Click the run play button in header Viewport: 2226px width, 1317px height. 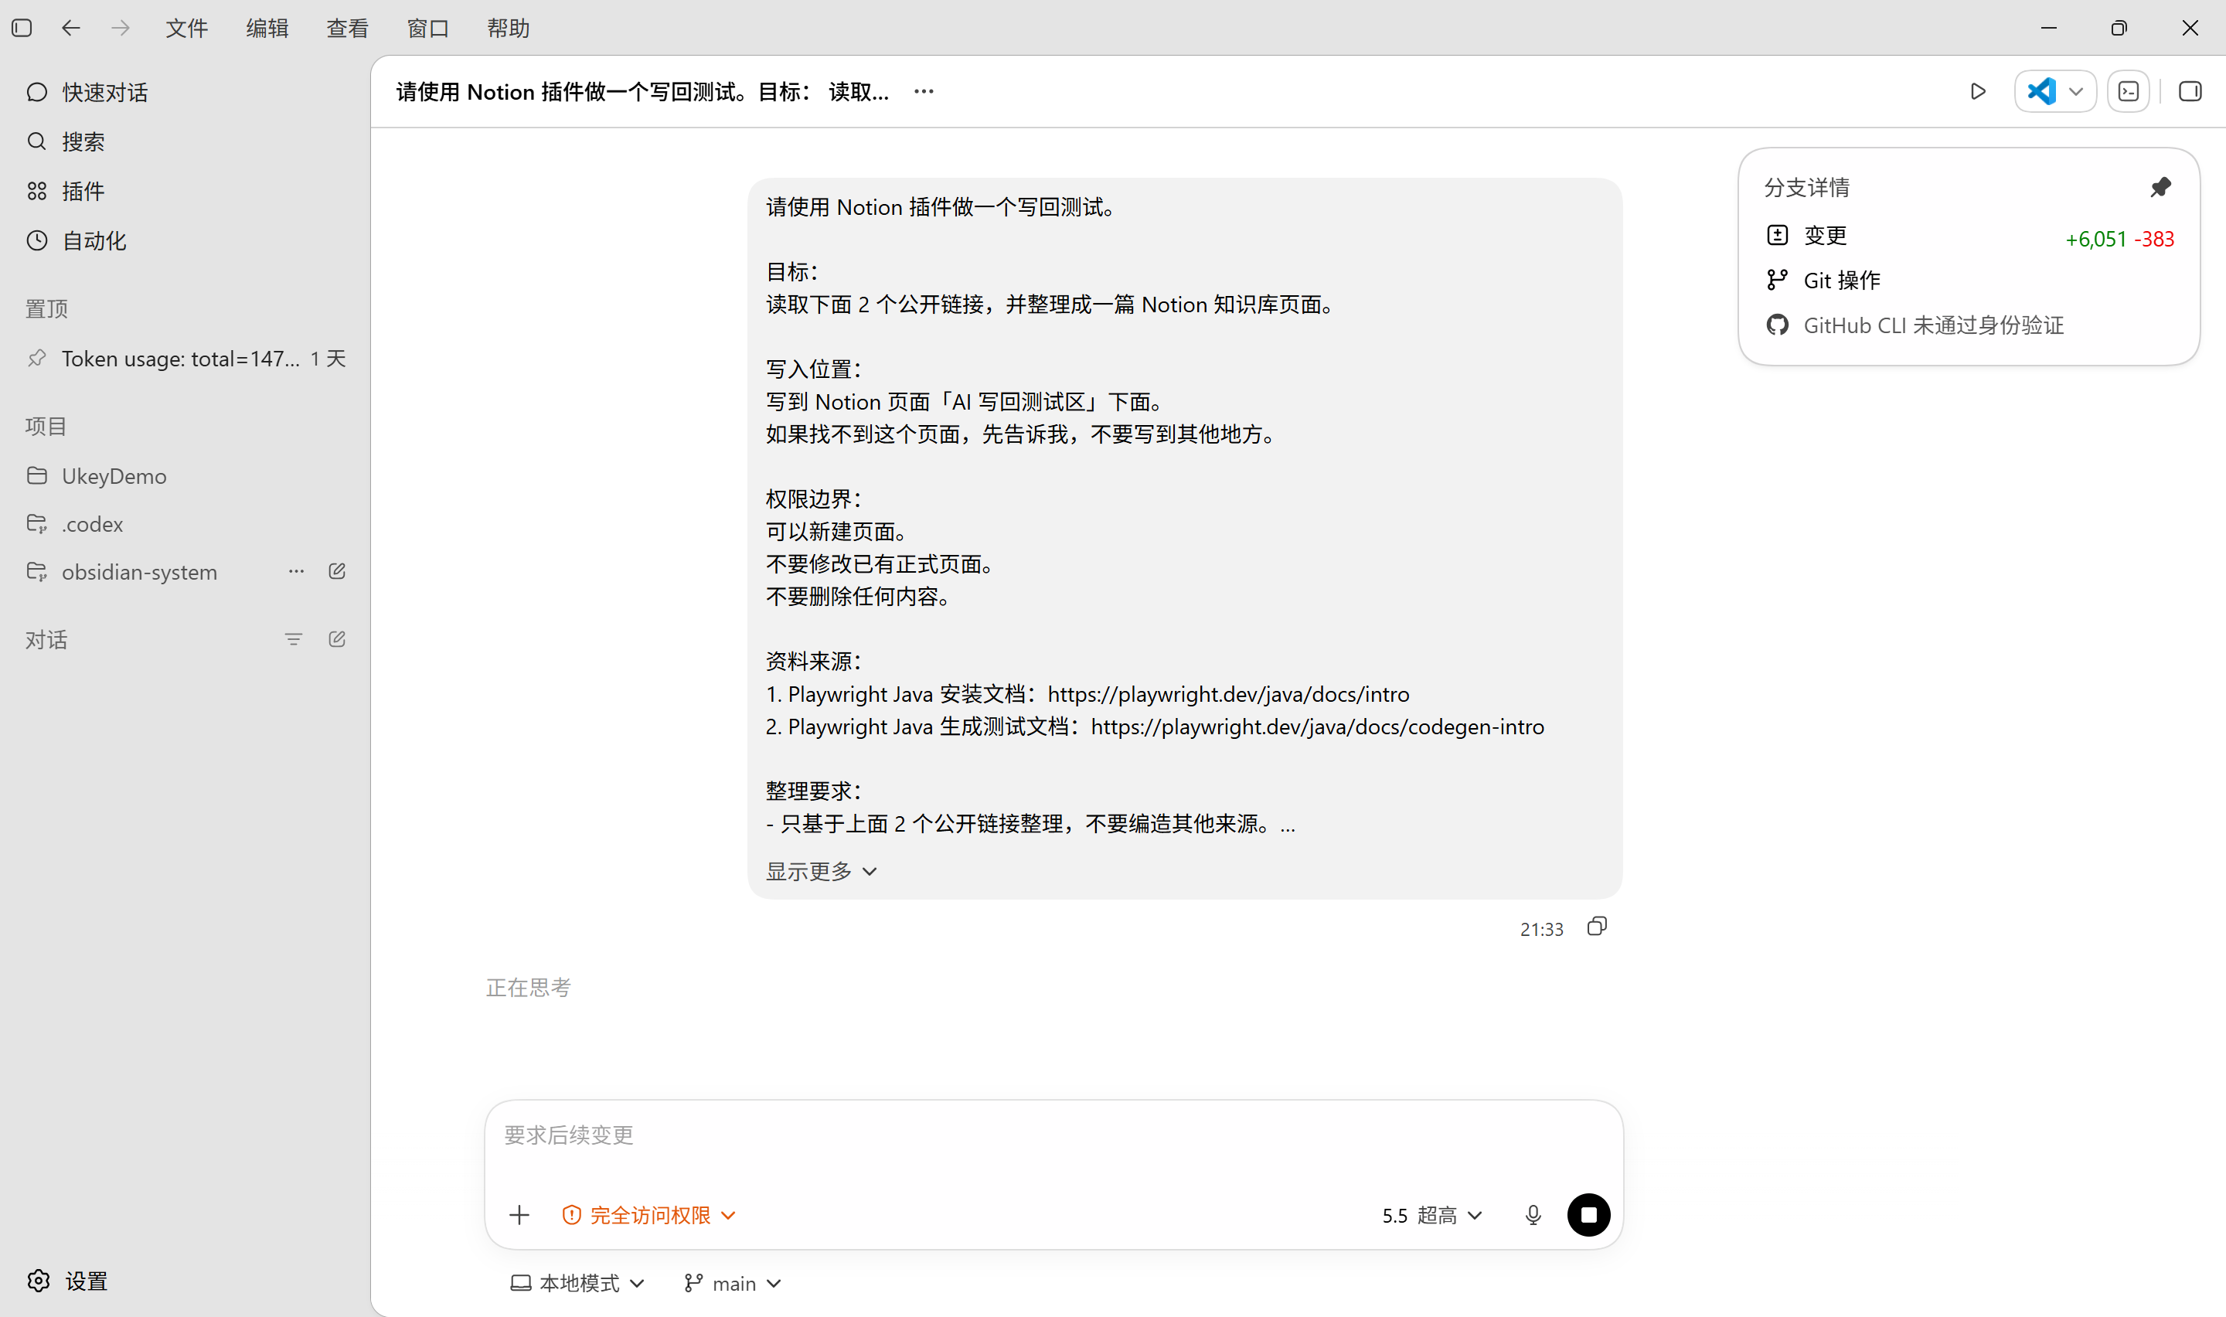point(1978,91)
